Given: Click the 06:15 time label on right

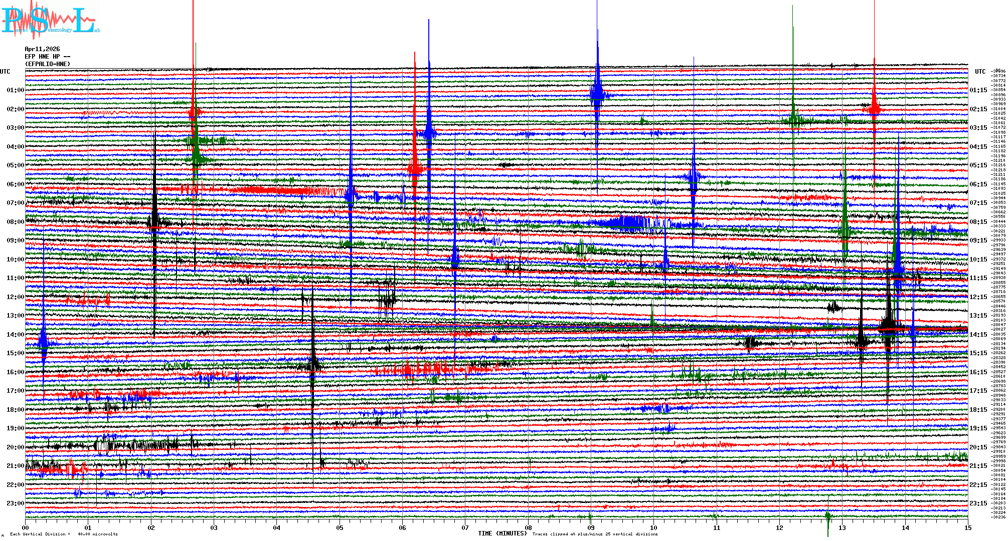Looking at the screenshot, I should click(978, 184).
